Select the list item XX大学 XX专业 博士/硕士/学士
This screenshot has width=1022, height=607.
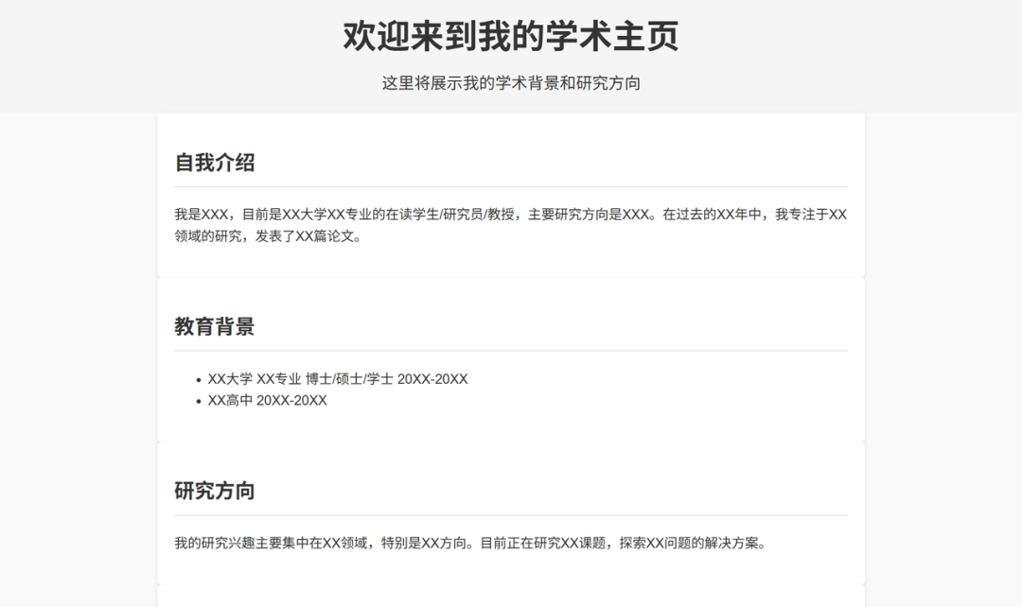tap(338, 379)
